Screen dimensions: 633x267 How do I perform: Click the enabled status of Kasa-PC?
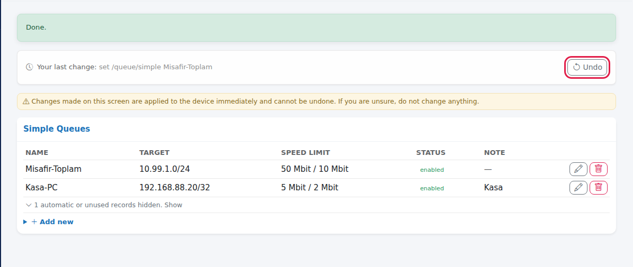click(432, 188)
